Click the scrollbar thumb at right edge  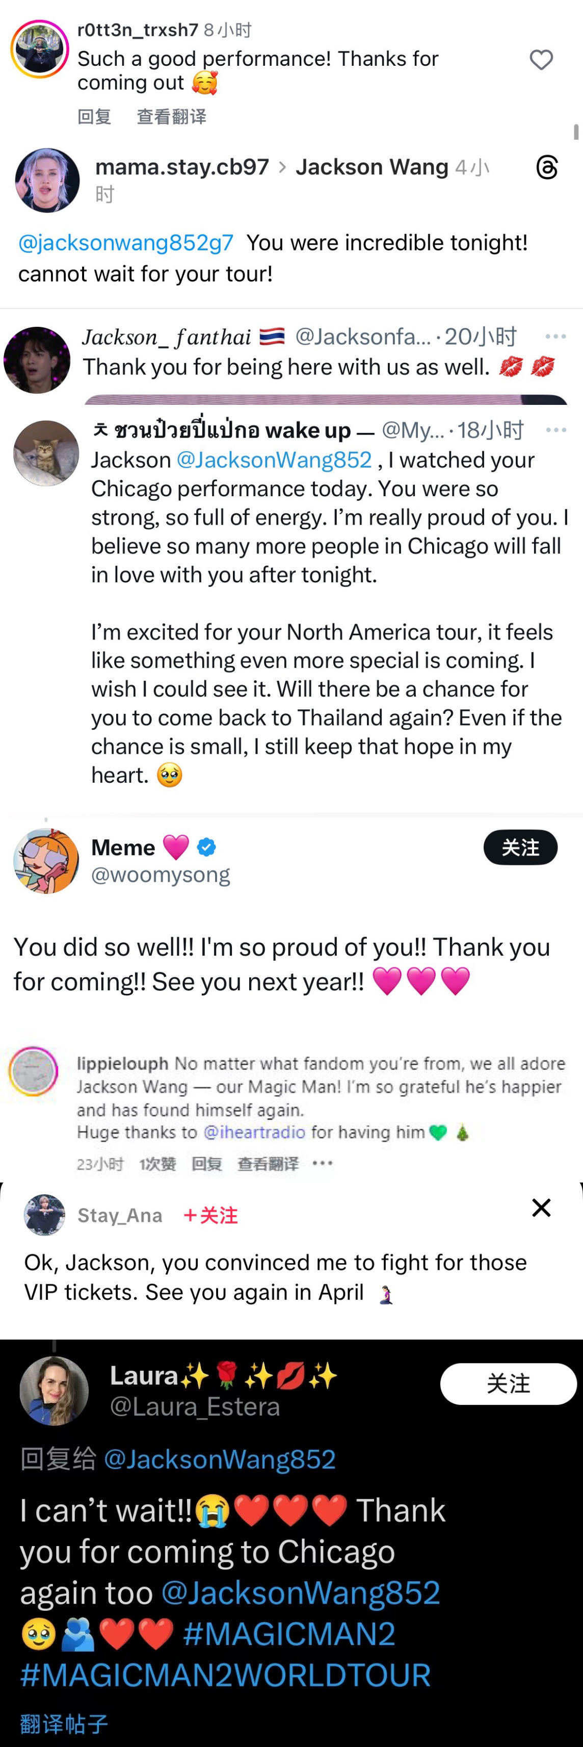click(x=576, y=132)
